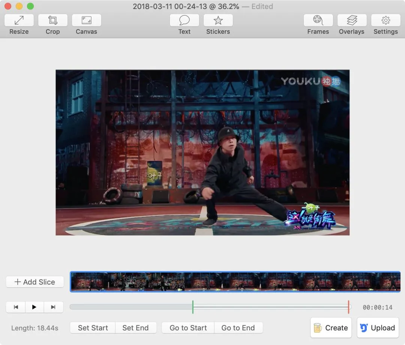
Task: Minimize the window with yellow button
Action: coord(19,6)
